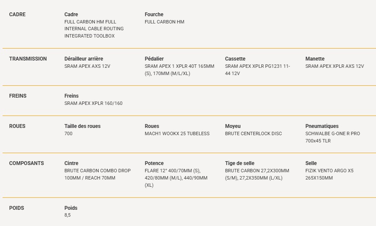Viewport: 376px width, 226px height.
Task: Select the Potence spec label
Action: [x=154, y=163]
